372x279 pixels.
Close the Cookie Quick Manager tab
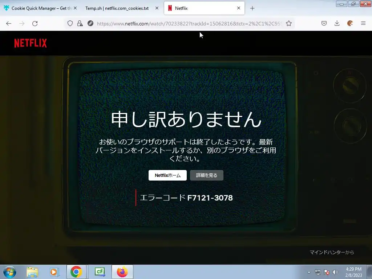[75, 8]
